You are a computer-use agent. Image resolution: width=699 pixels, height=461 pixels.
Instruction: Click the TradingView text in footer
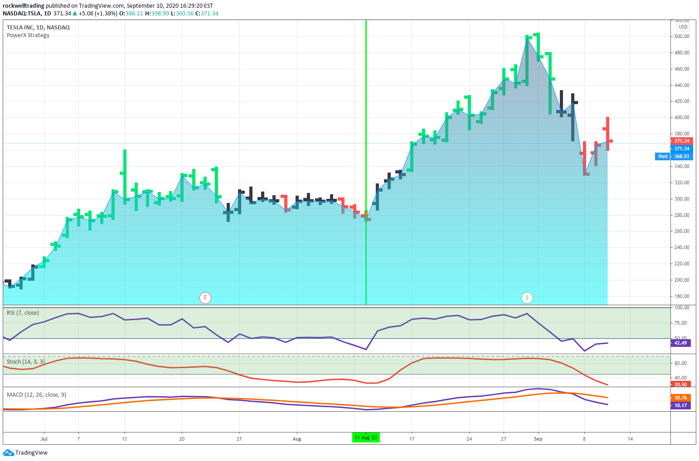tap(31, 453)
